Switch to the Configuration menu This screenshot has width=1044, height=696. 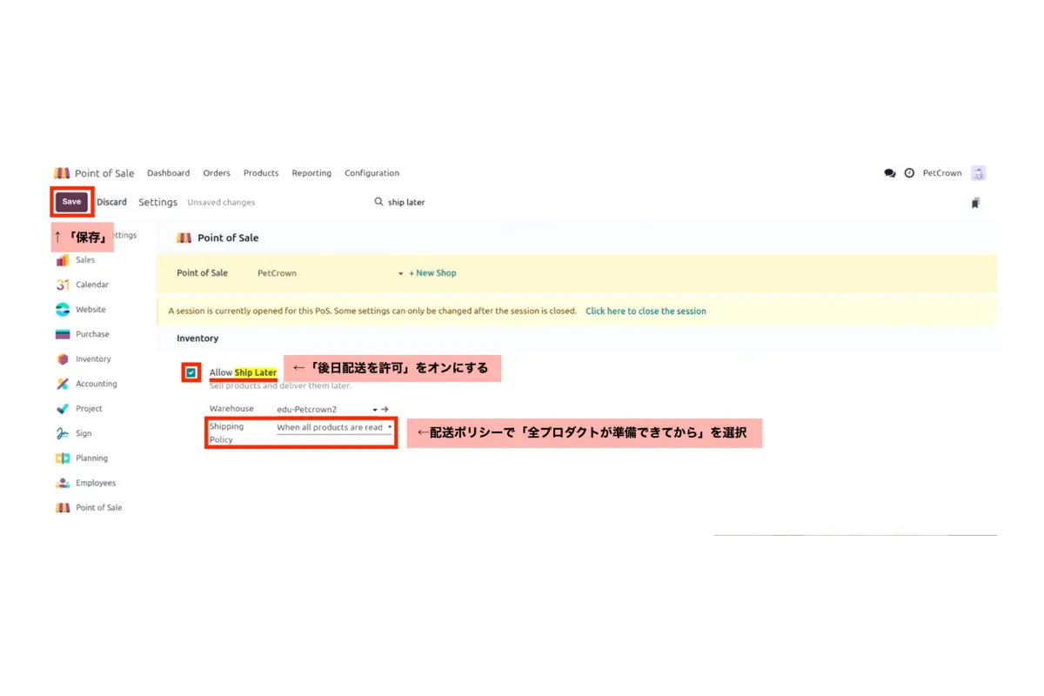point(371,172)
